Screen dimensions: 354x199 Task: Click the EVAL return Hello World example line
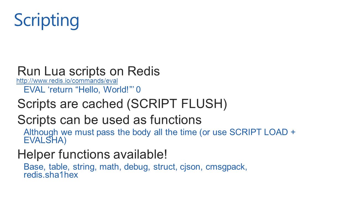(x=82, y=90)
